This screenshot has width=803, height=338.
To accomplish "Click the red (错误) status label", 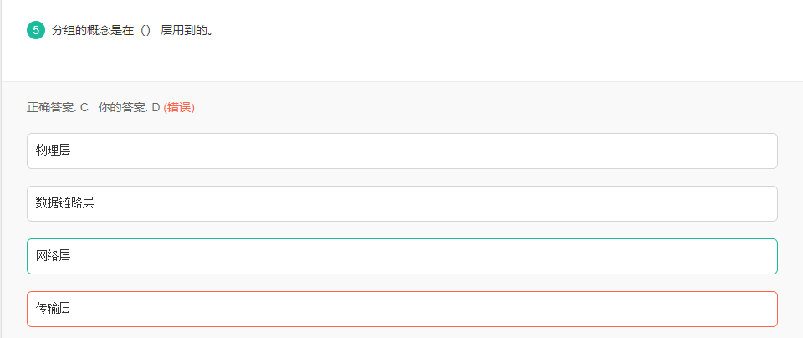I will pyautogui.click(x=179, y=108).
